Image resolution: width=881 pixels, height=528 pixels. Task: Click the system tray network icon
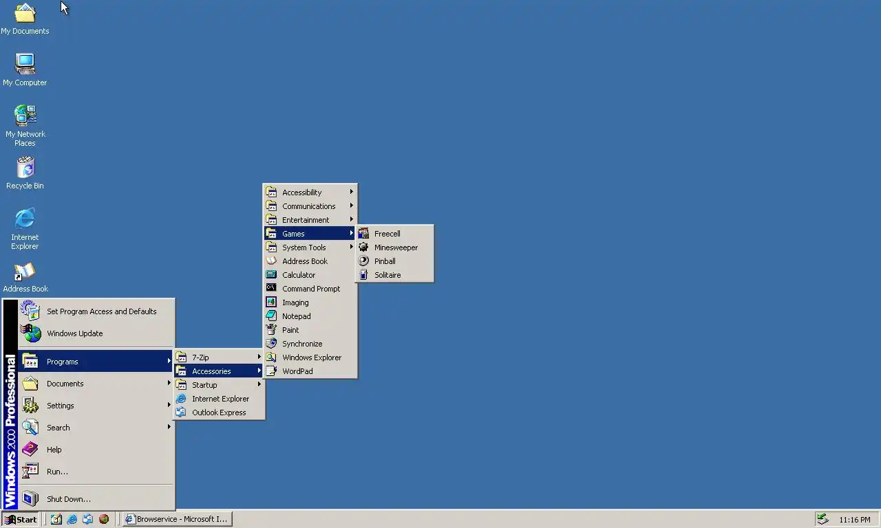(x=822, y=519)
